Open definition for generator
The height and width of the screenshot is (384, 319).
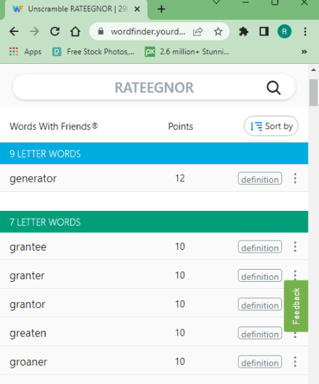point(259,179)
